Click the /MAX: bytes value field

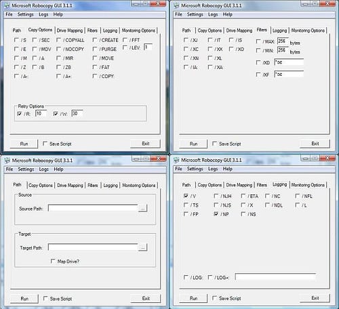tap(283, 41)
